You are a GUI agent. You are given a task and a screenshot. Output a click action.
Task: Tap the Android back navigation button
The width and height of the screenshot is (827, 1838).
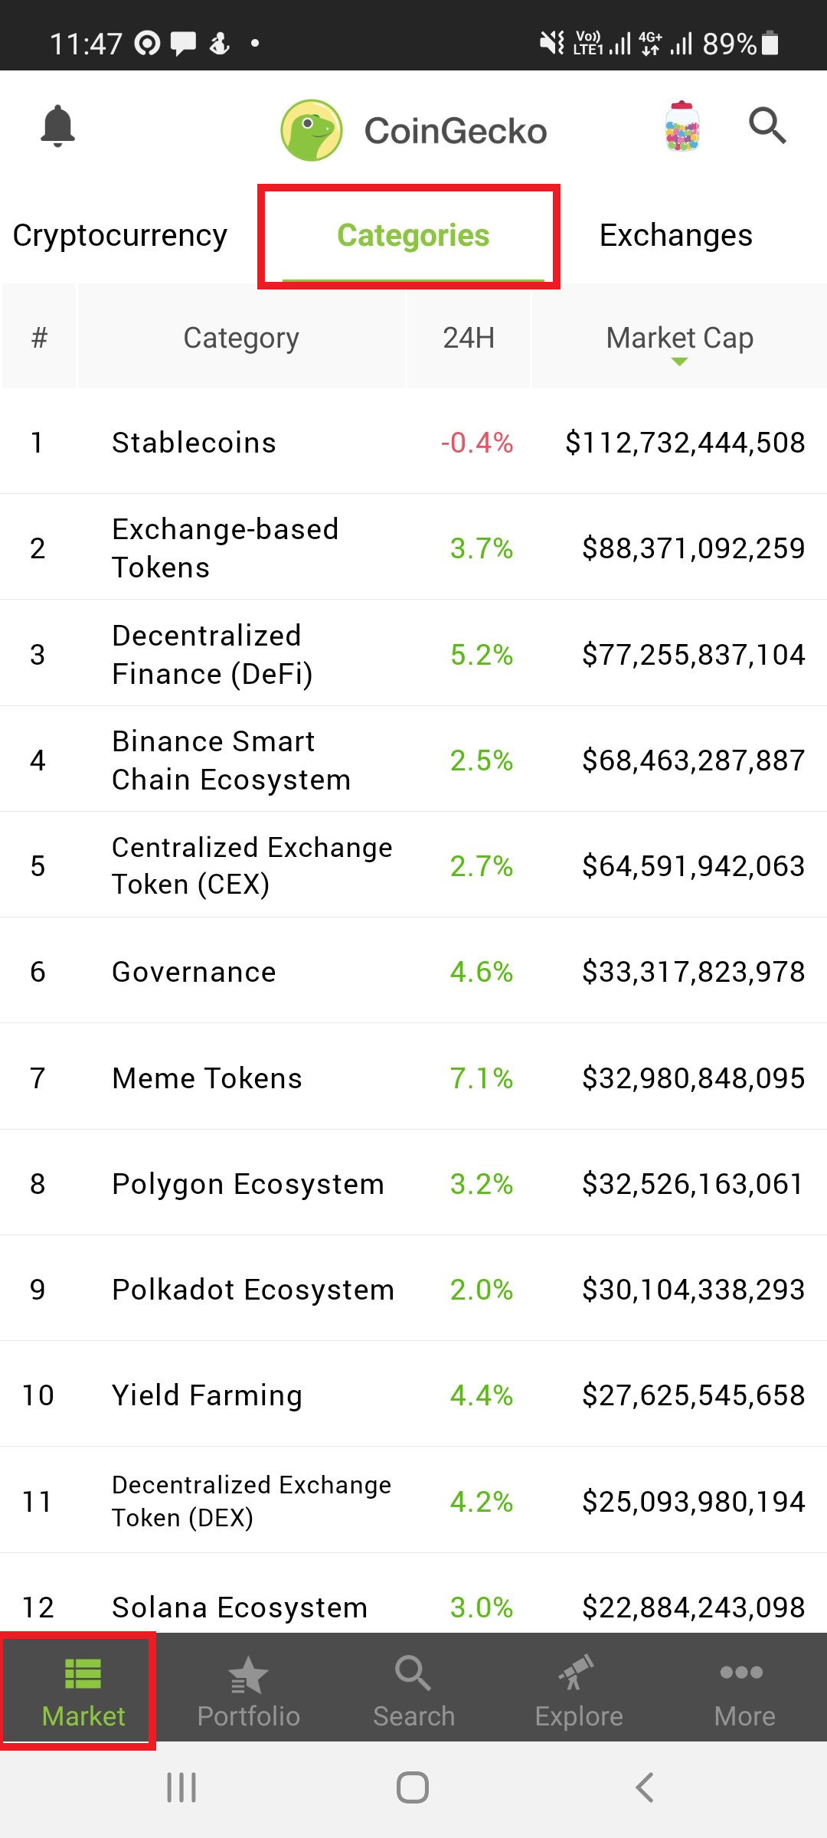[x=645, y=1788]
